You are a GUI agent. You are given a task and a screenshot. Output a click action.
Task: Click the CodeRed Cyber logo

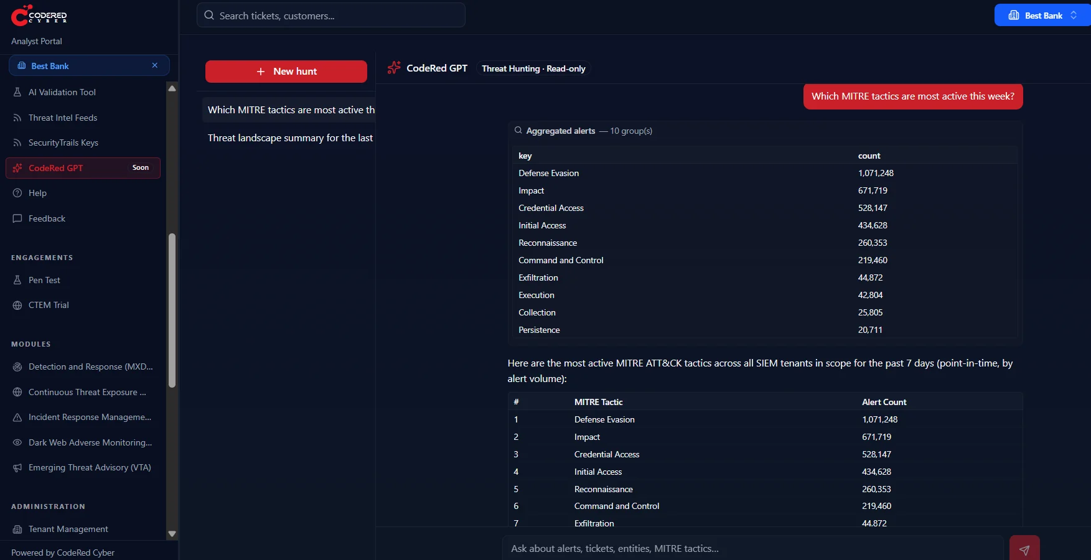pyautogui.click(x=39, y=15)
